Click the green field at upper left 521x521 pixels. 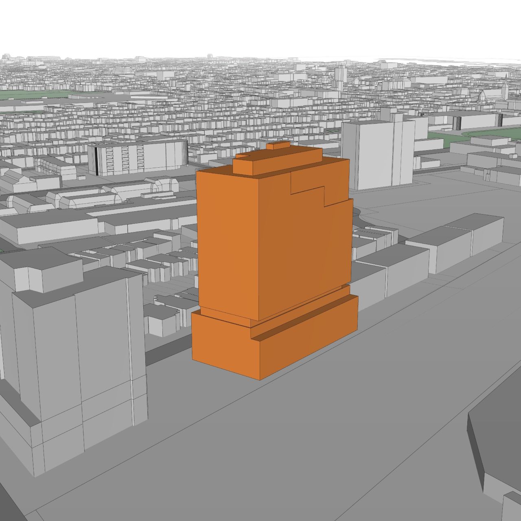(24, 94)
